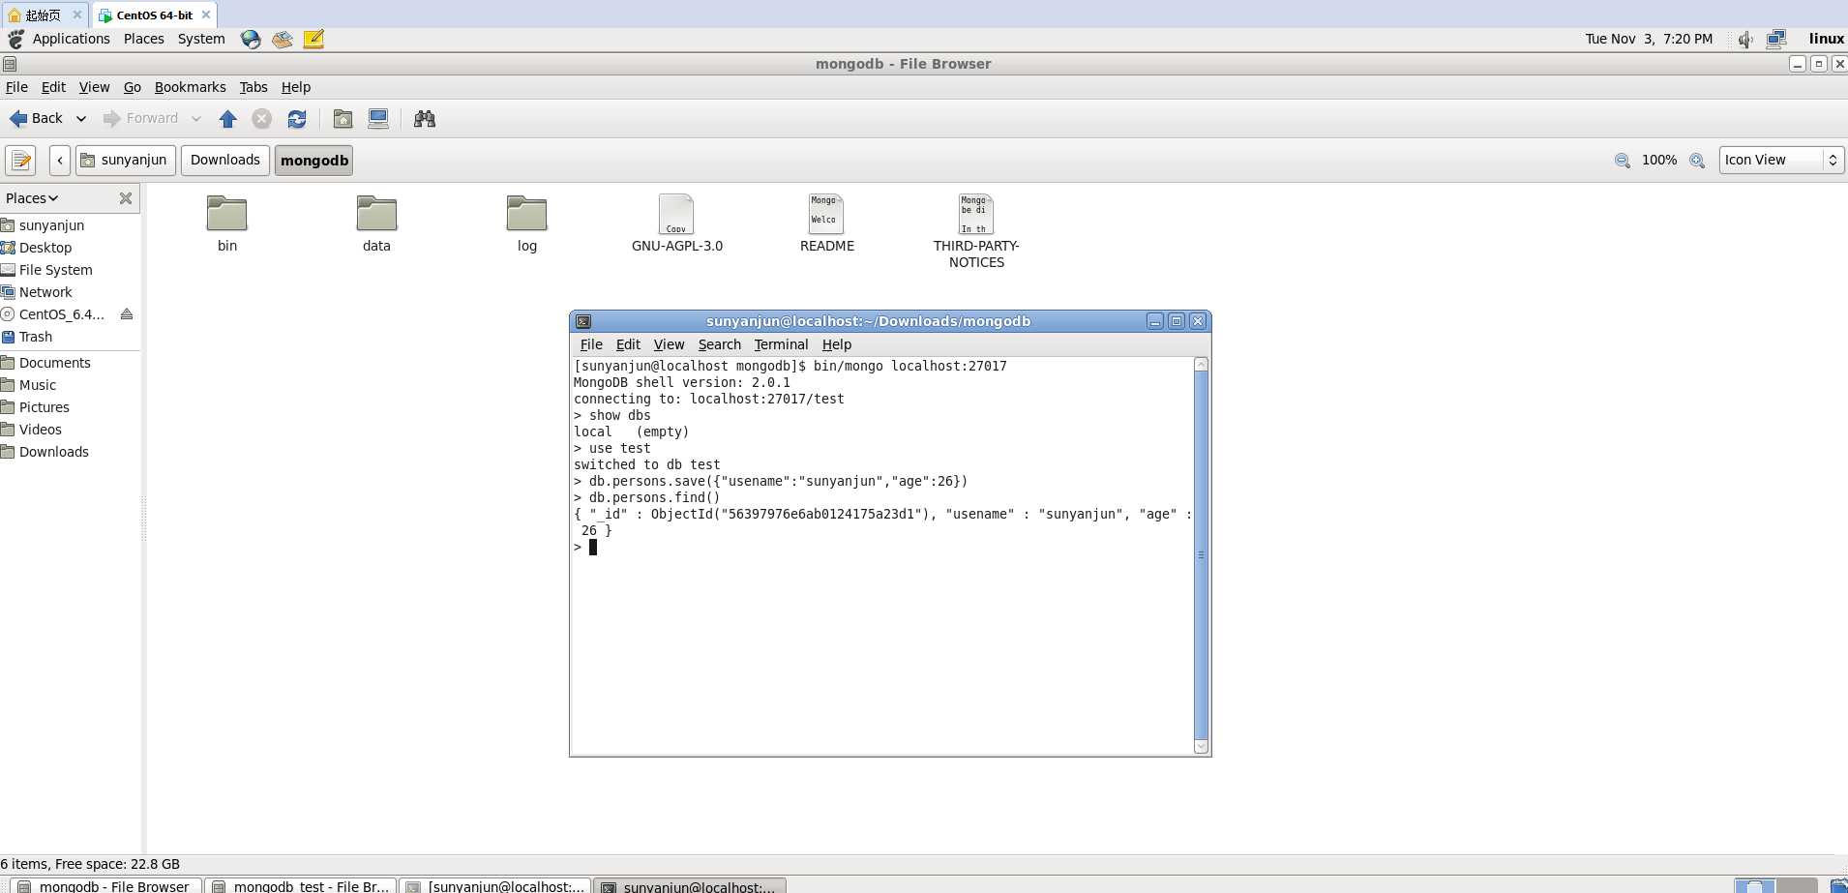Open the Tabs menu

253,87
